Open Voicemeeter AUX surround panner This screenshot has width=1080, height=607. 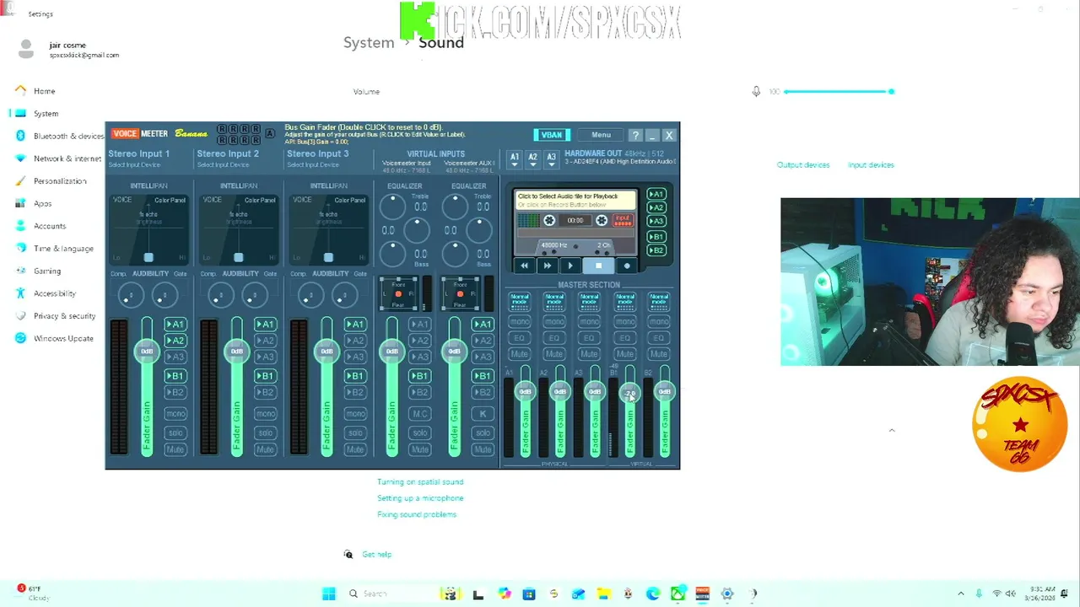coord(460,293)
